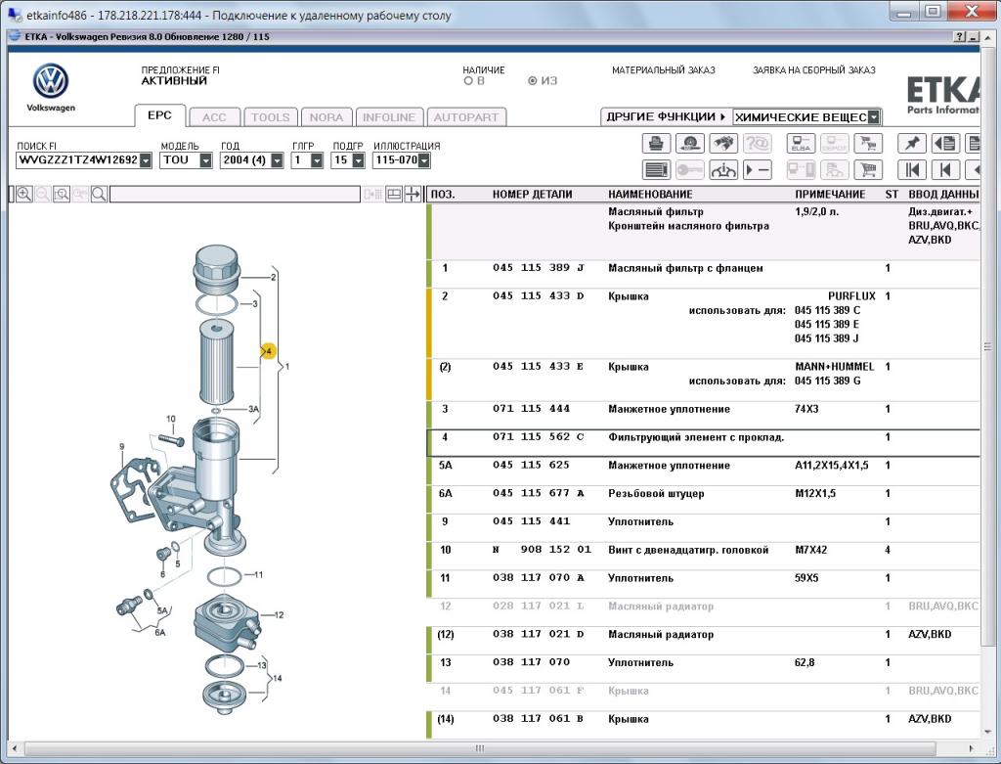
Task: Jump to first illustration arrow icon
Action: pos(912,170)
